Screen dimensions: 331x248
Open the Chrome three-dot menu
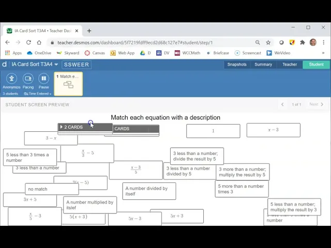(323, 42)
